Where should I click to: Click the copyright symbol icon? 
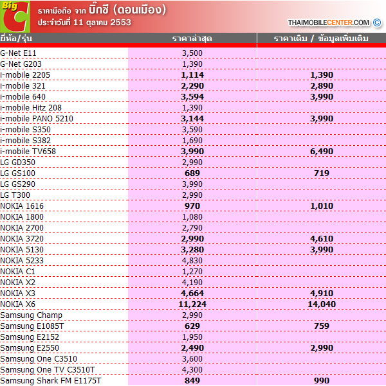pos(377,22)
